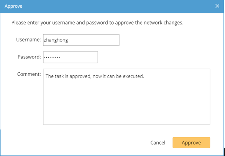Place cursor on the masked password dots
225x156 pixels.
point(52,57)
